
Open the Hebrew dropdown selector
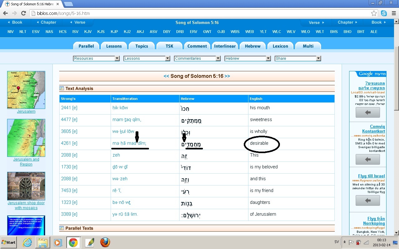coord(248,58)
